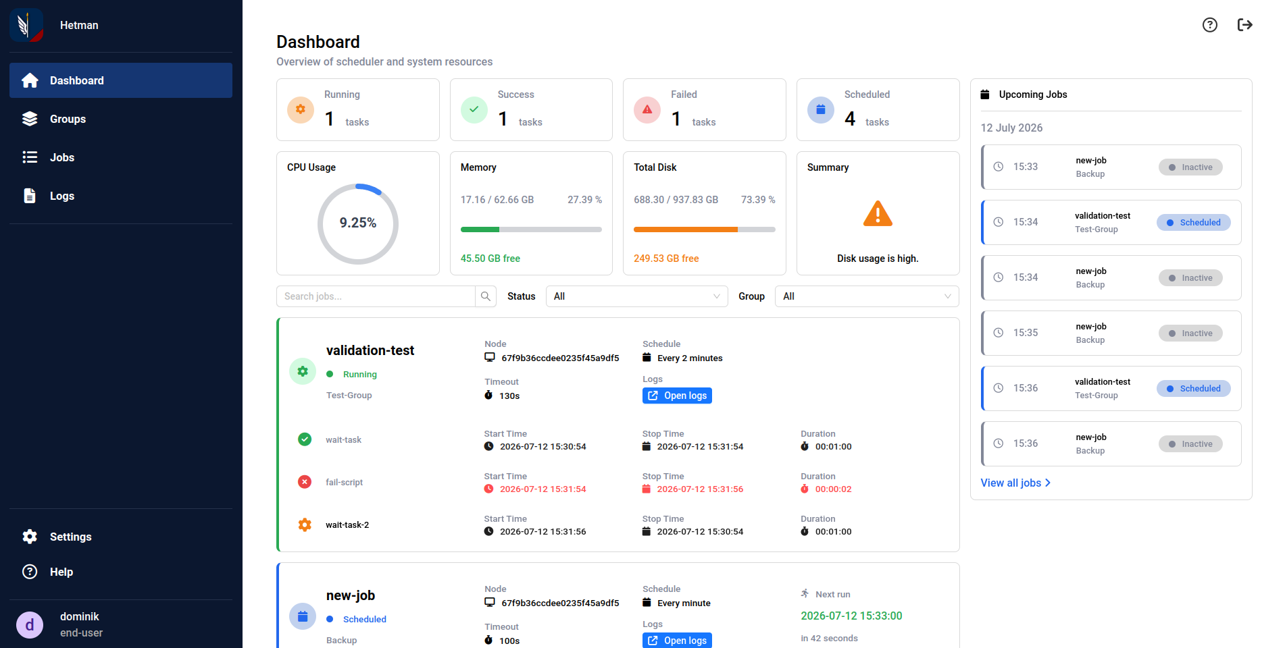Viewport: 1285px width, 648px height.
Task: Go to Dashboard in sidebar
Action: click(121, 80)
